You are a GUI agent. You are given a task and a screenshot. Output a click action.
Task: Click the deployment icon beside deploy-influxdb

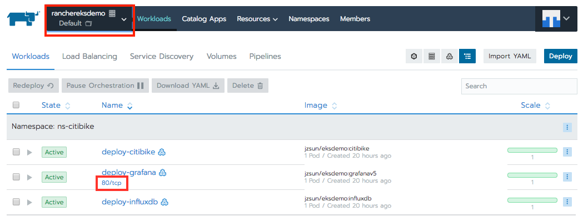tap(165, 202)
